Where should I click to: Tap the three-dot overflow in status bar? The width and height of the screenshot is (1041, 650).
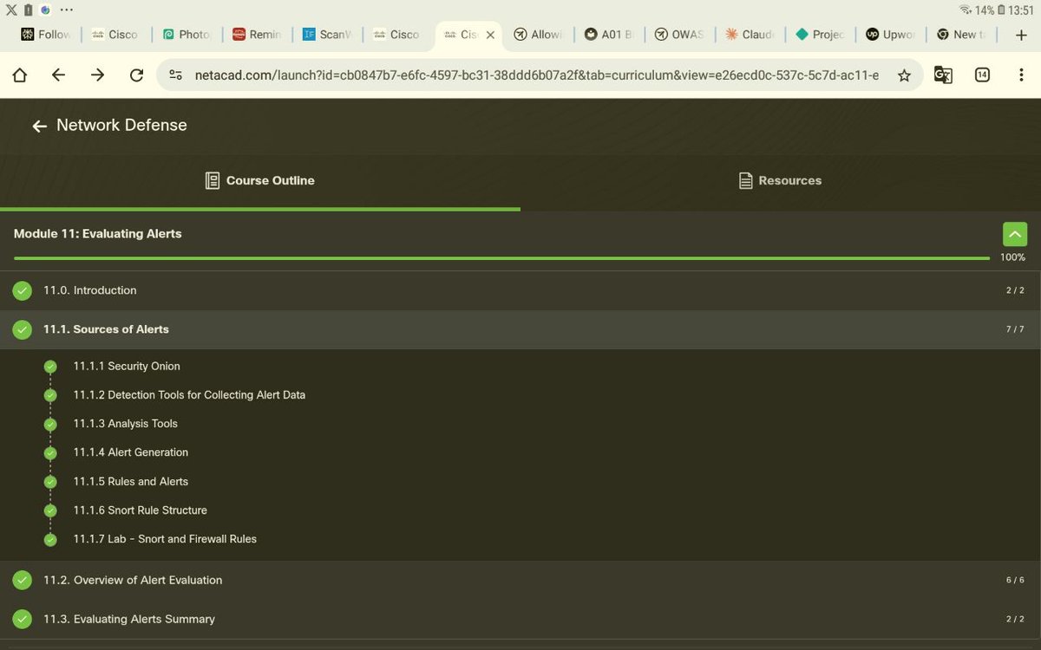click(x=67, y=10)
